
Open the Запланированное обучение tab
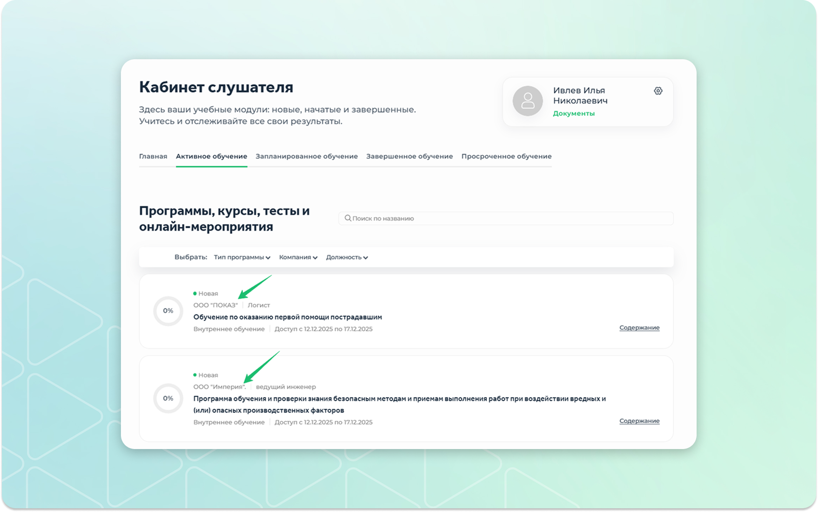click(307, 156)
